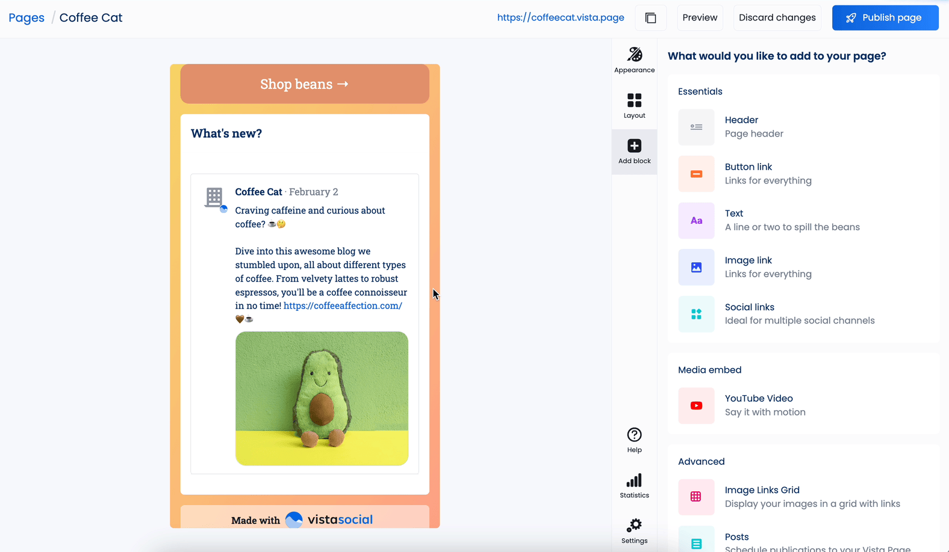Click the Preview button
This screenshot has height=552, width=949.
tap(700, 17)
